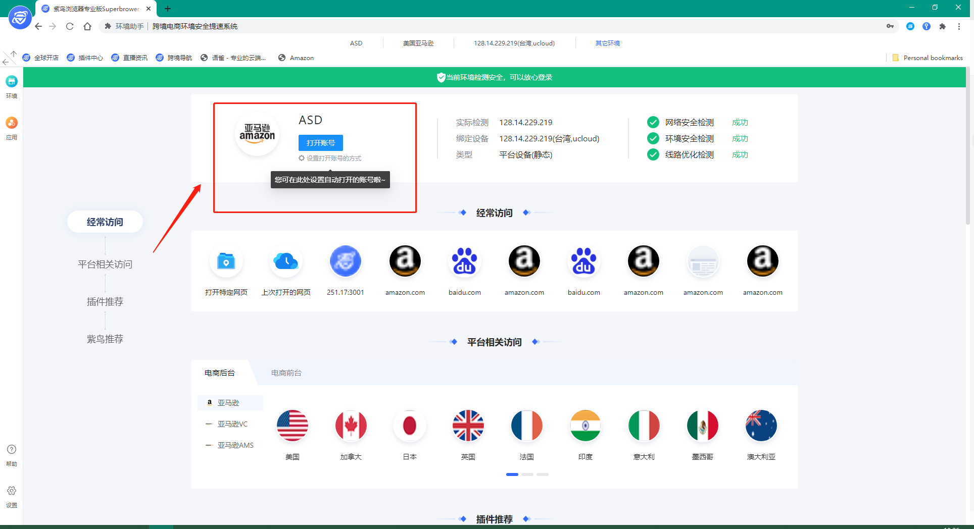The width and height of the screenshot is (974, 529).
Task: Click the browser extensions puzzle icon
Action: pos(942,26)
